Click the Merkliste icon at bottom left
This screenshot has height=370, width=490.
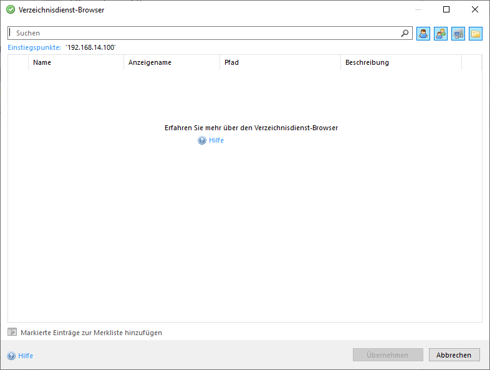12,333
